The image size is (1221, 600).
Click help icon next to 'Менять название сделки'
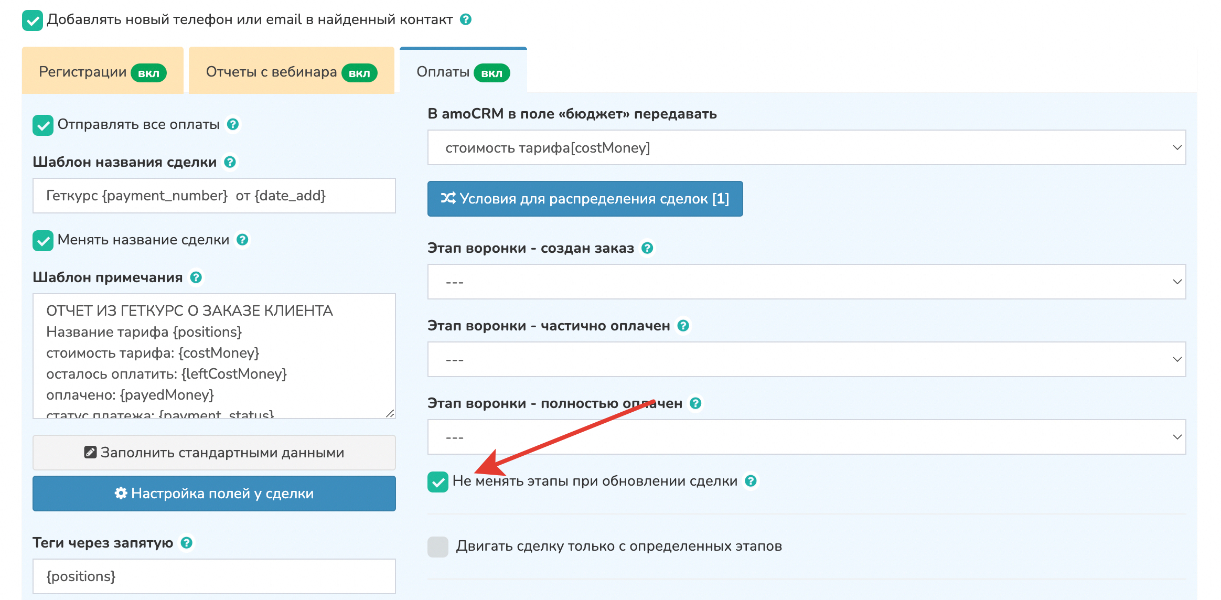(x=242, y=240)
